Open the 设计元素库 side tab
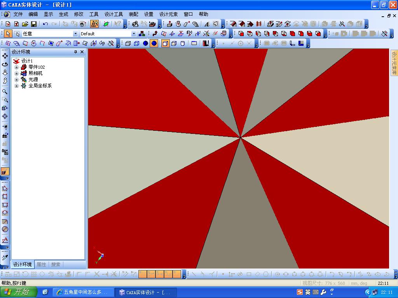This screenshot has height=298, width=398. [394, 63]
